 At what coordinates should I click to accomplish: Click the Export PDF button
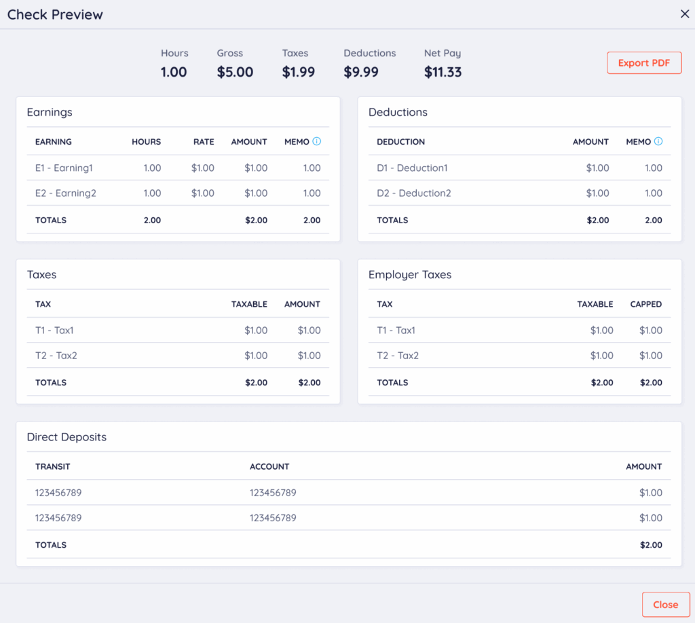pos(643,63)
